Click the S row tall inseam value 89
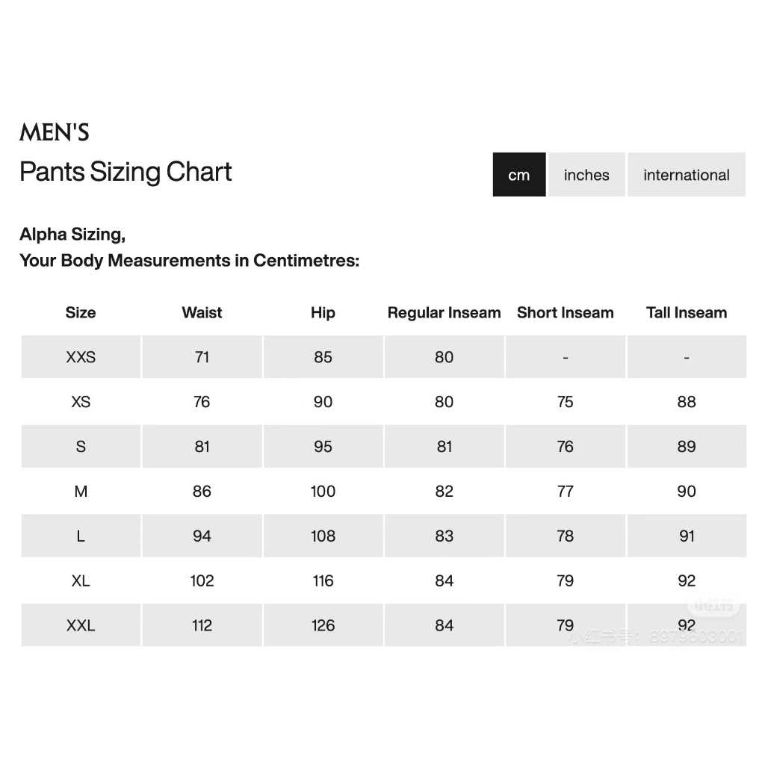The image size is (765, 765). coord(687,447)
